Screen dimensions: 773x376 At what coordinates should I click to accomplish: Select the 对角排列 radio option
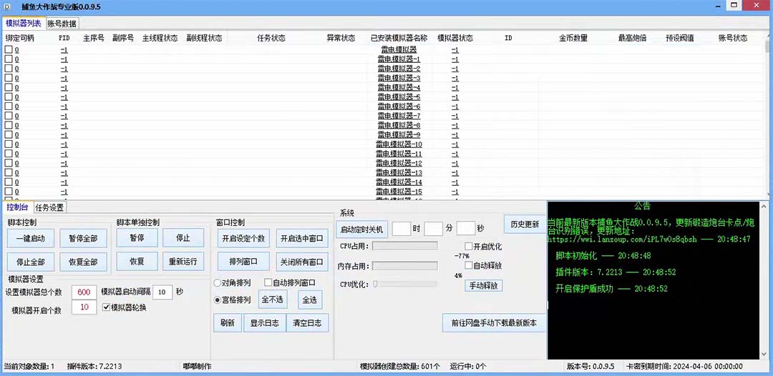click(x=218, y=282)
